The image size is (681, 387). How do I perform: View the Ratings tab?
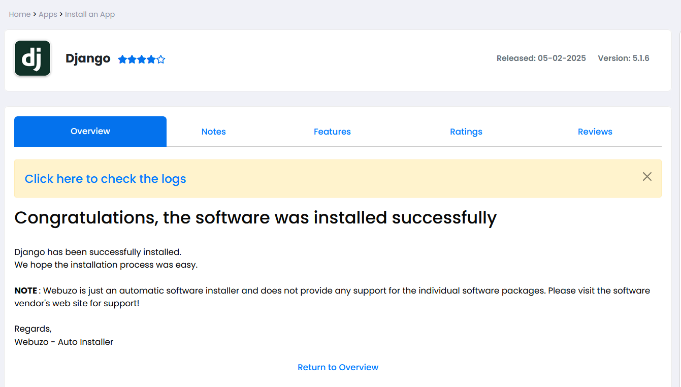point(466,132)
